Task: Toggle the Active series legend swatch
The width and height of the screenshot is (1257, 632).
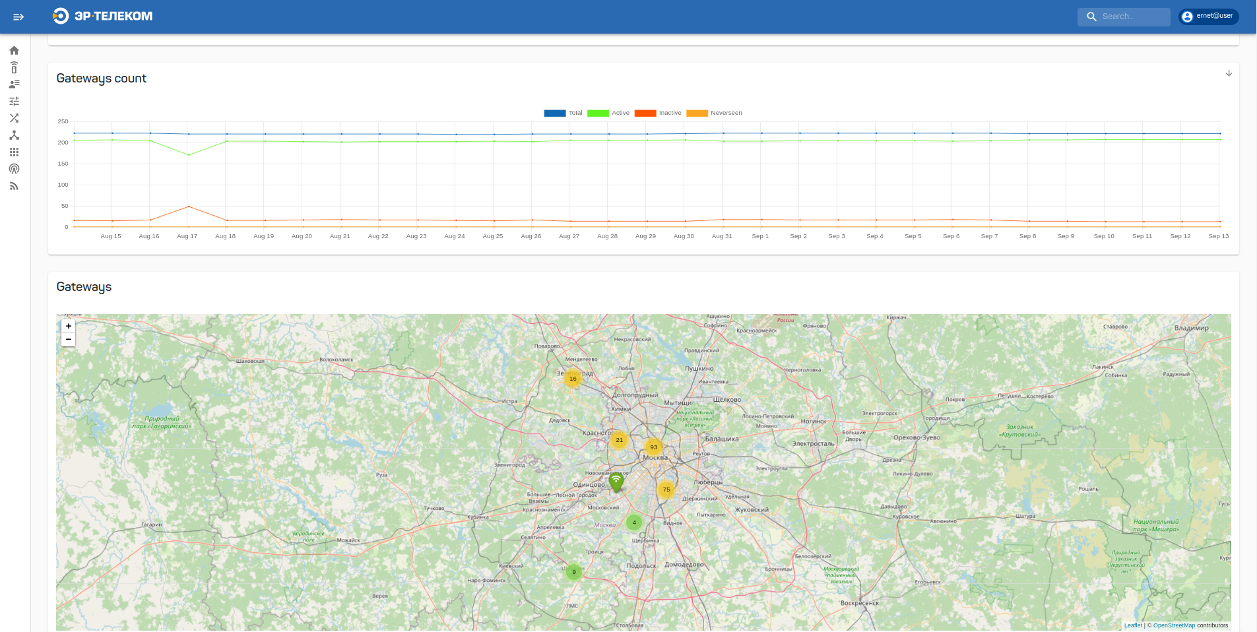Action: [598, 113]
